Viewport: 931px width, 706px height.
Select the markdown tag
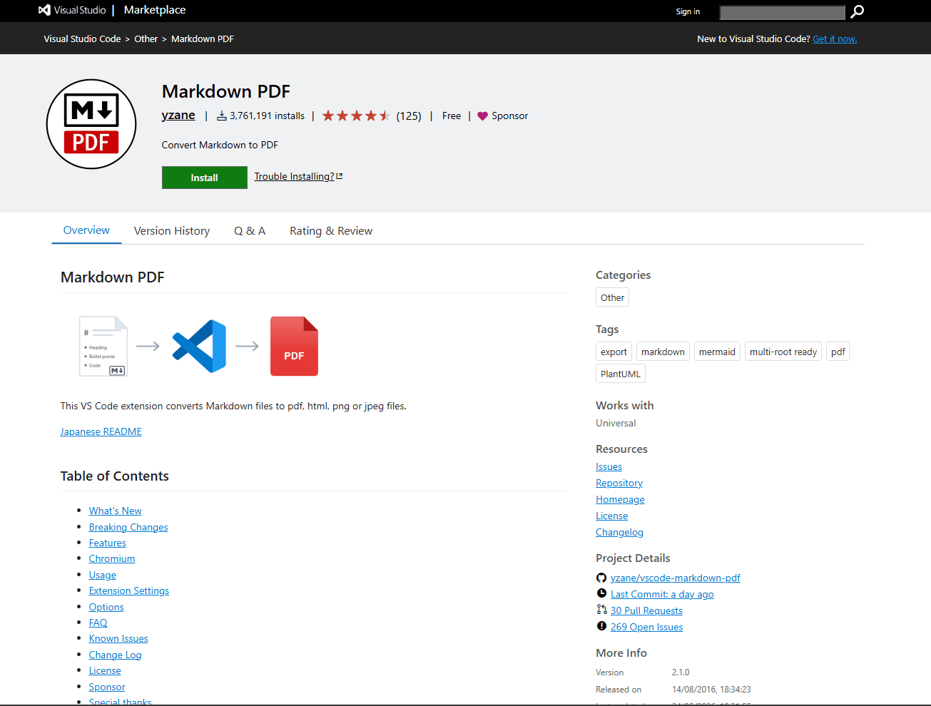tap(663, 352)
